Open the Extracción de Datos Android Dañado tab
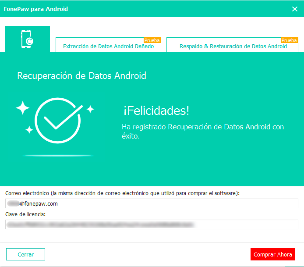This screenshot has width=304, height=267. click(x=108, y=45)
